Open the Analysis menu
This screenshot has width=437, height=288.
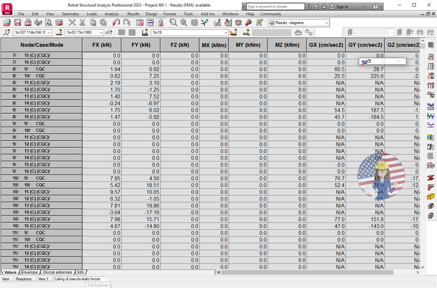point(112,14)
